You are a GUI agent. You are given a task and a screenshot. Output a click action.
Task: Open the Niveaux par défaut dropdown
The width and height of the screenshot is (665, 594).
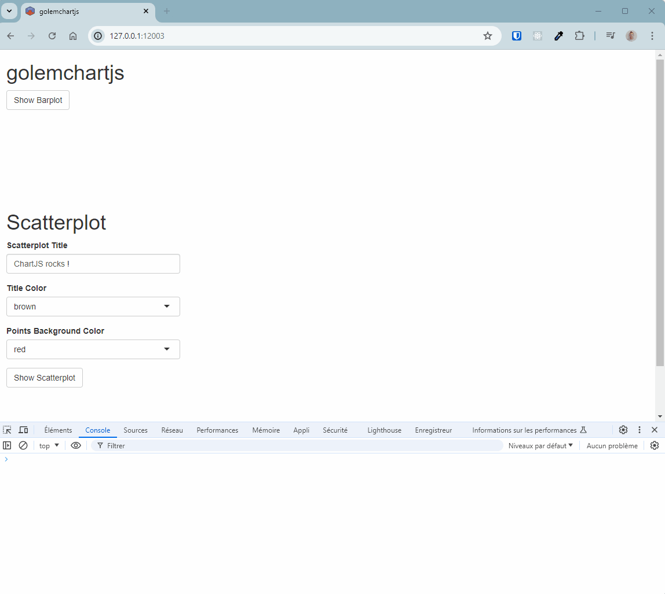(540, 445)
